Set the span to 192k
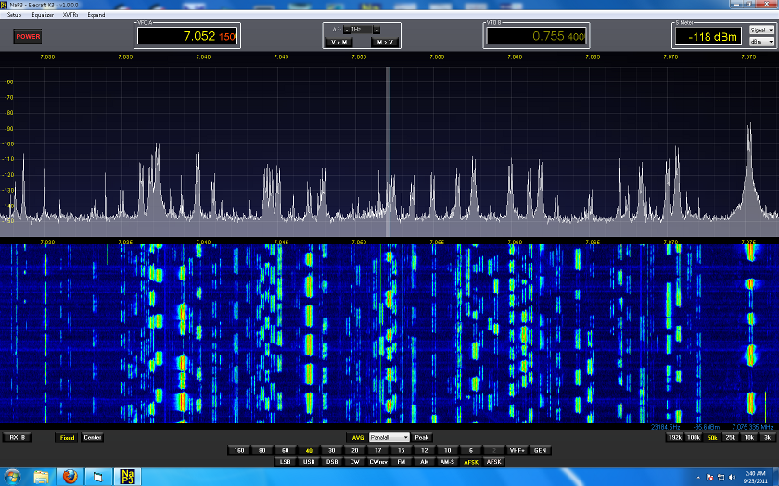This screenshot has height=486, width=779. 675,437
